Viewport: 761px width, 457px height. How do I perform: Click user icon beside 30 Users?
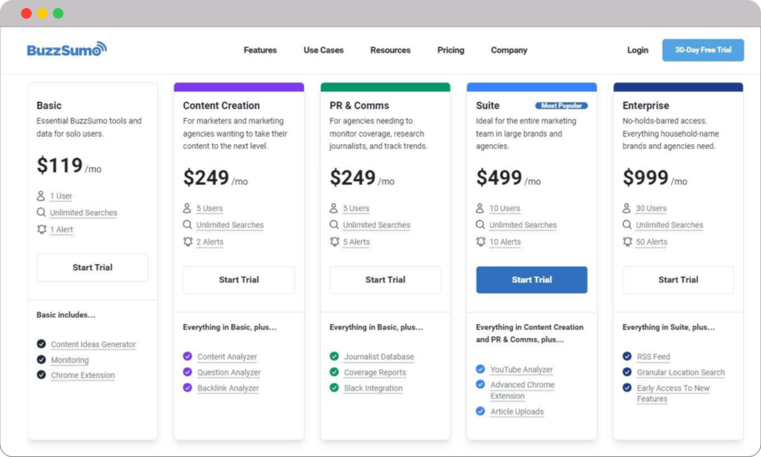click(626, 208)
